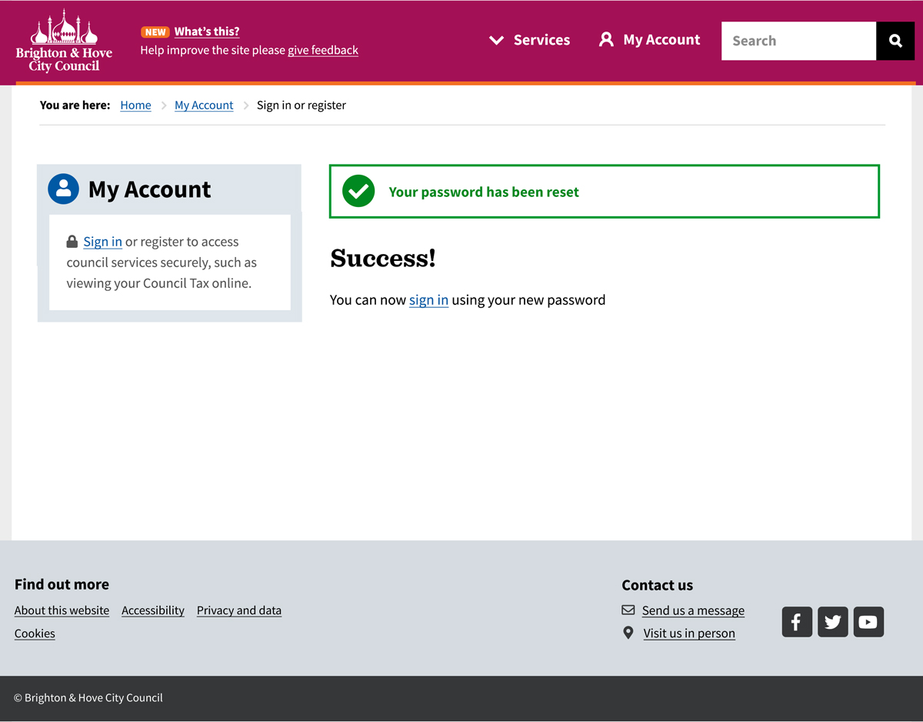
Task: Click the Brighton & Hove City Council logo
Action: point(64,42)
